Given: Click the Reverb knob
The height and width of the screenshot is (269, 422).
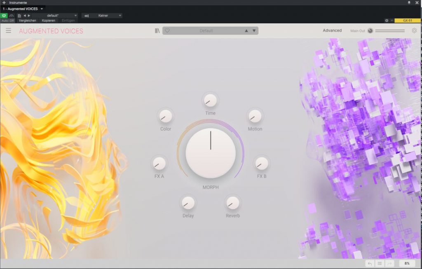Looking at the screenshot, I should (x=233, y=203).
